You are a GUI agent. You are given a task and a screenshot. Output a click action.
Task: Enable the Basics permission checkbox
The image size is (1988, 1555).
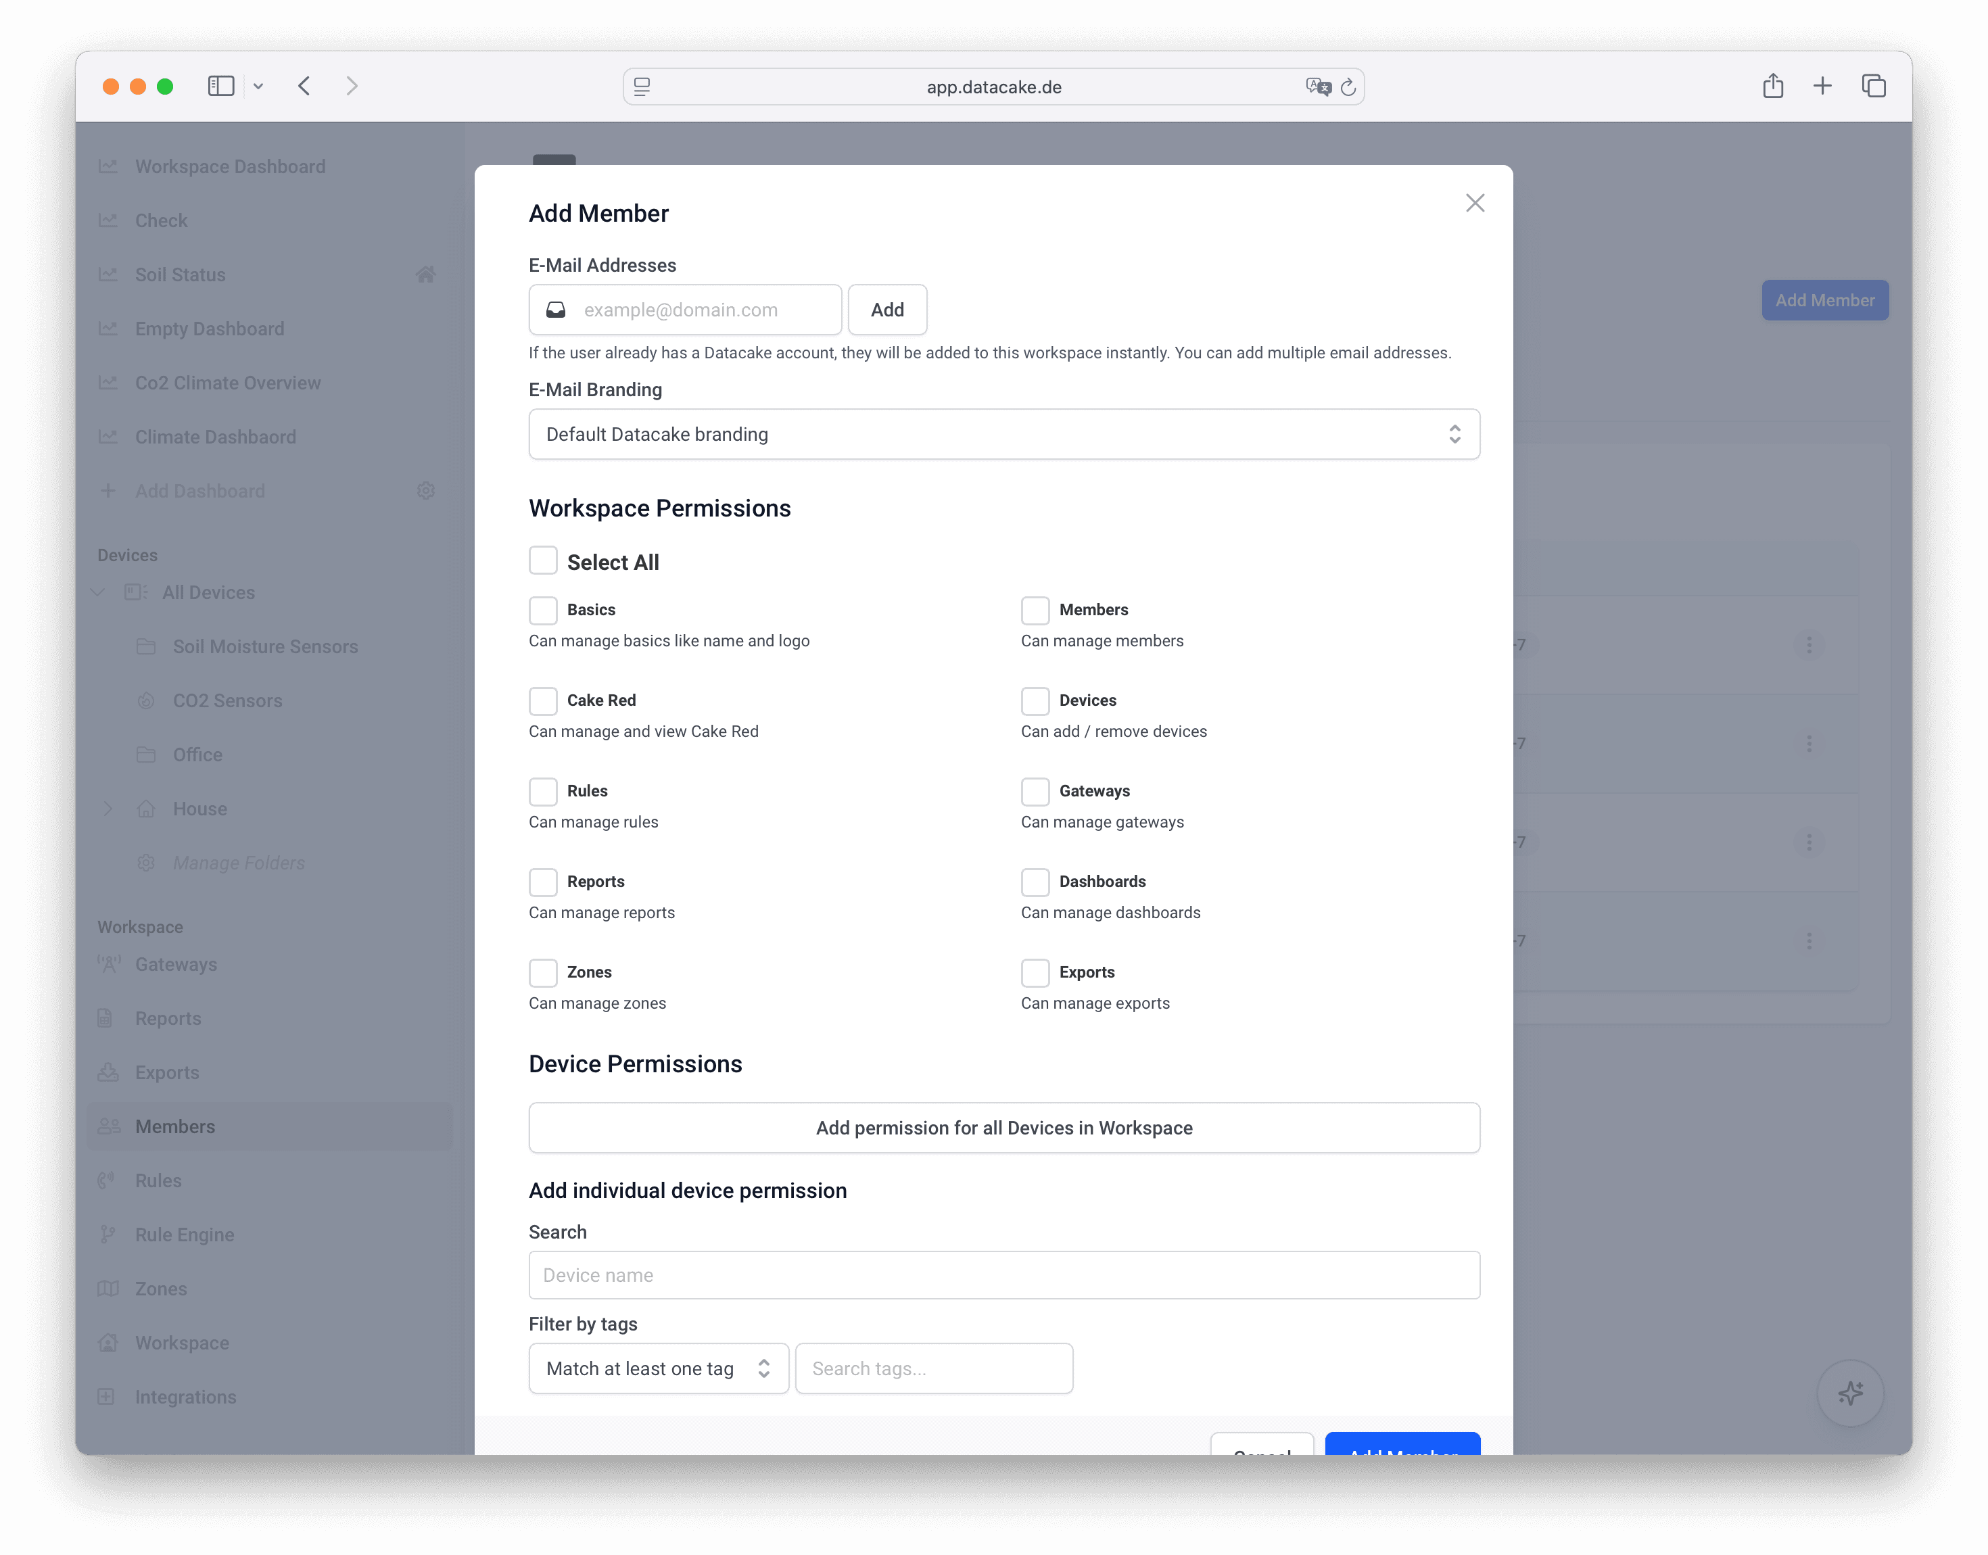click(543, 610)
